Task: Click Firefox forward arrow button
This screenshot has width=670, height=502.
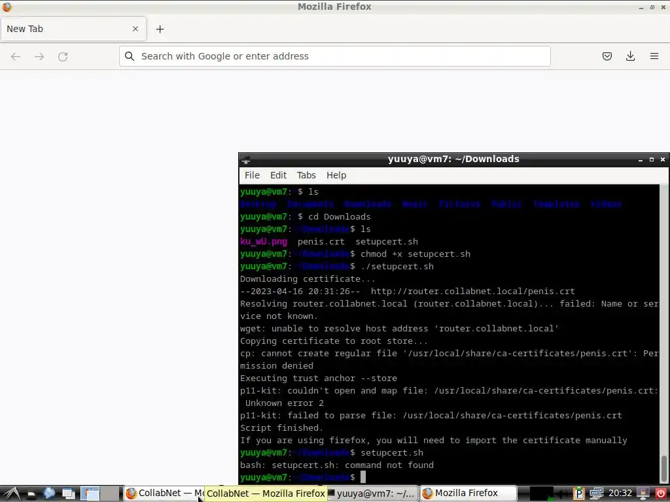Action: click(x=39, y=56)
